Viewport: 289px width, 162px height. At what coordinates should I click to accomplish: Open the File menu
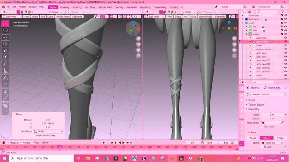(8, 7)
